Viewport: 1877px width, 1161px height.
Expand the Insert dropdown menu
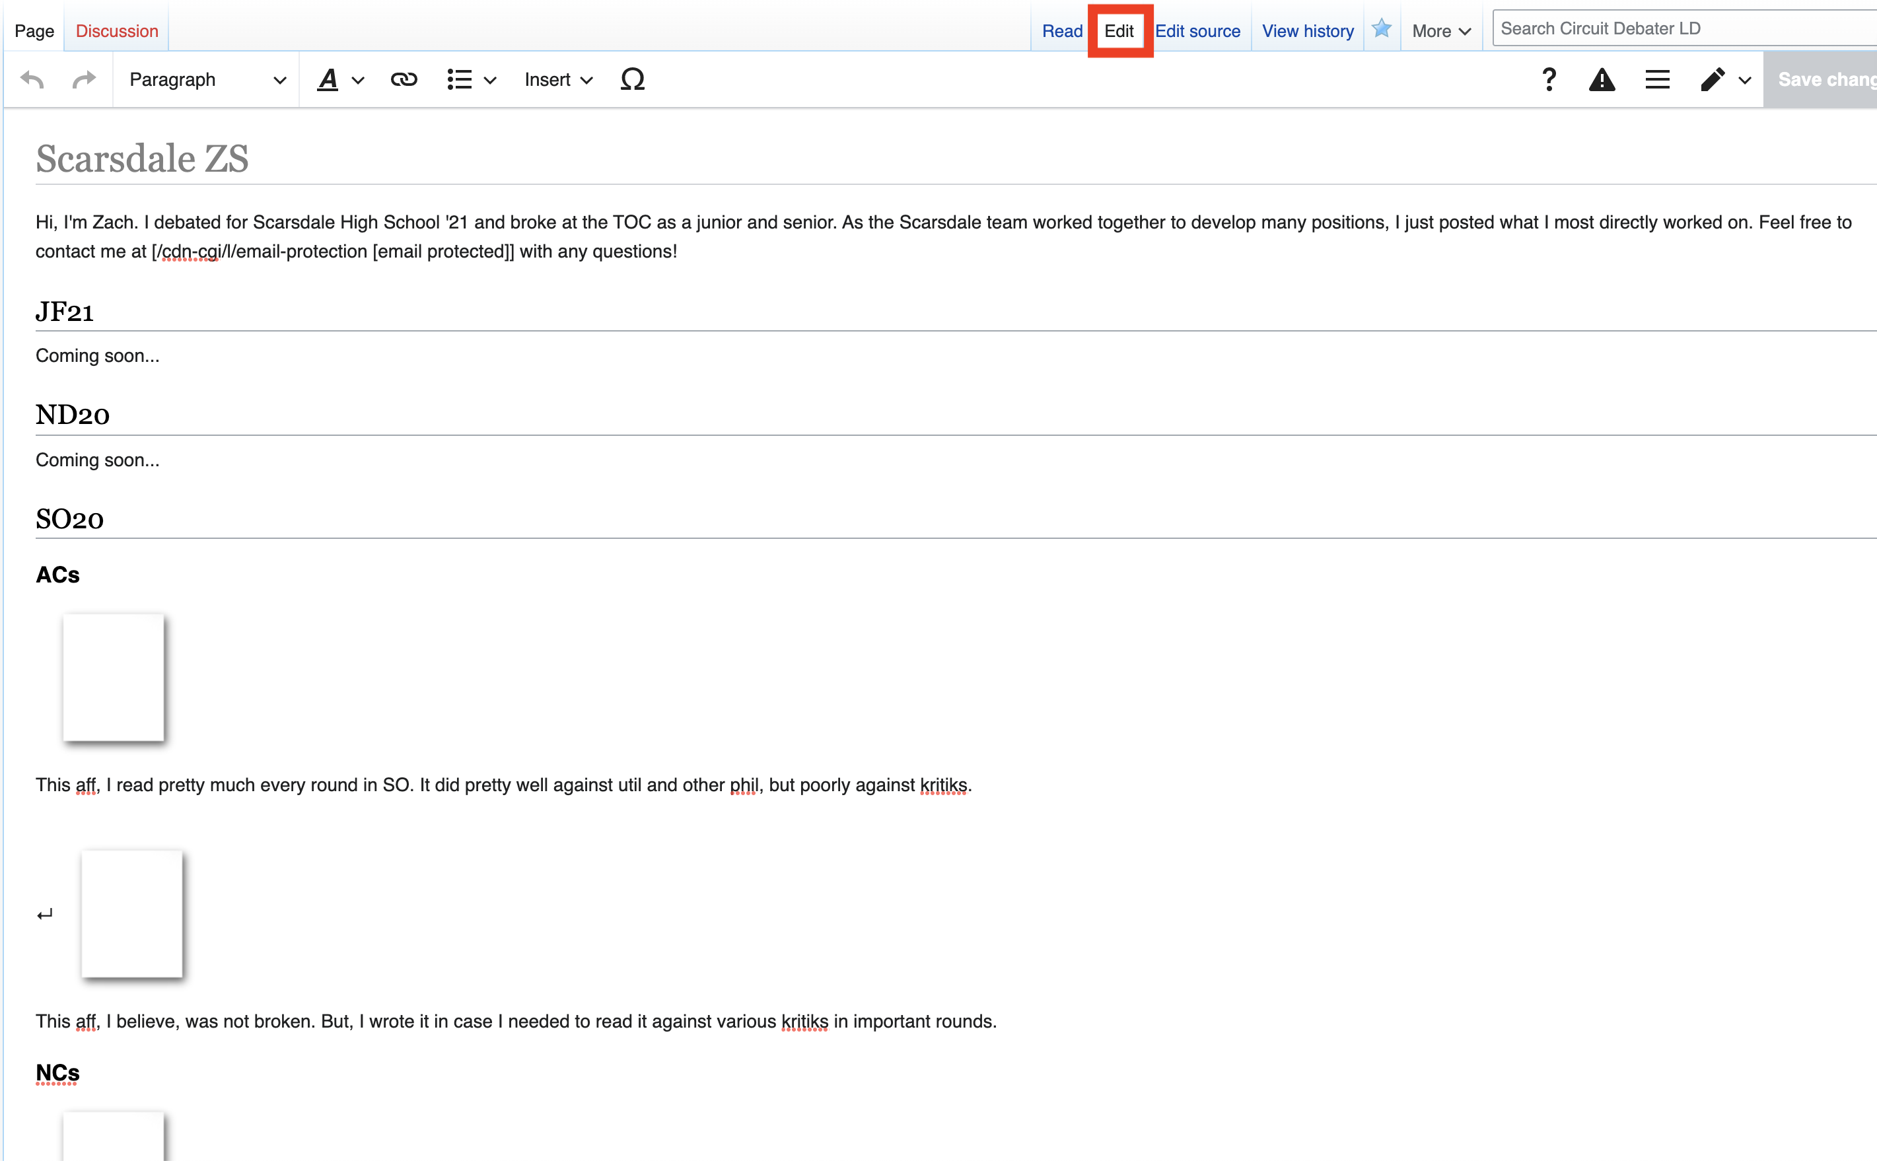pyautogui.click(x=558, y=79)
